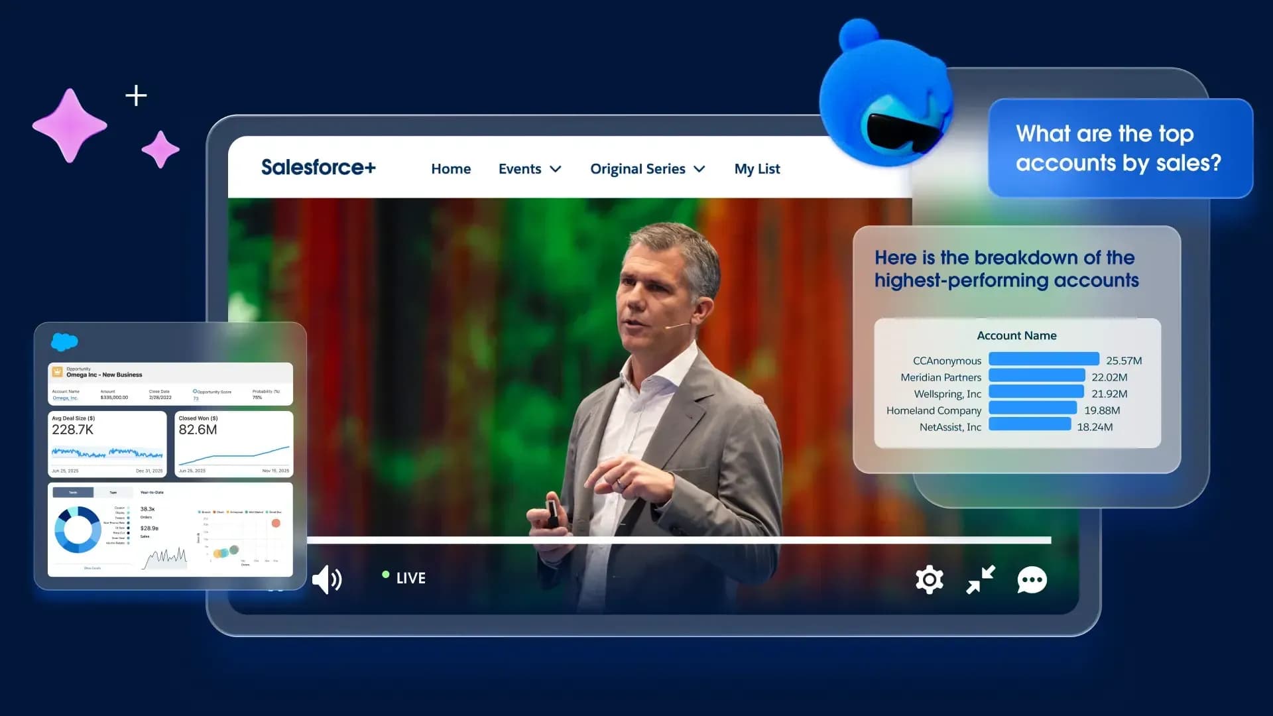Click the Salesforce+ logo
Screen dimensions: 1273x716
pyautogui.click(x=318, y=168)
